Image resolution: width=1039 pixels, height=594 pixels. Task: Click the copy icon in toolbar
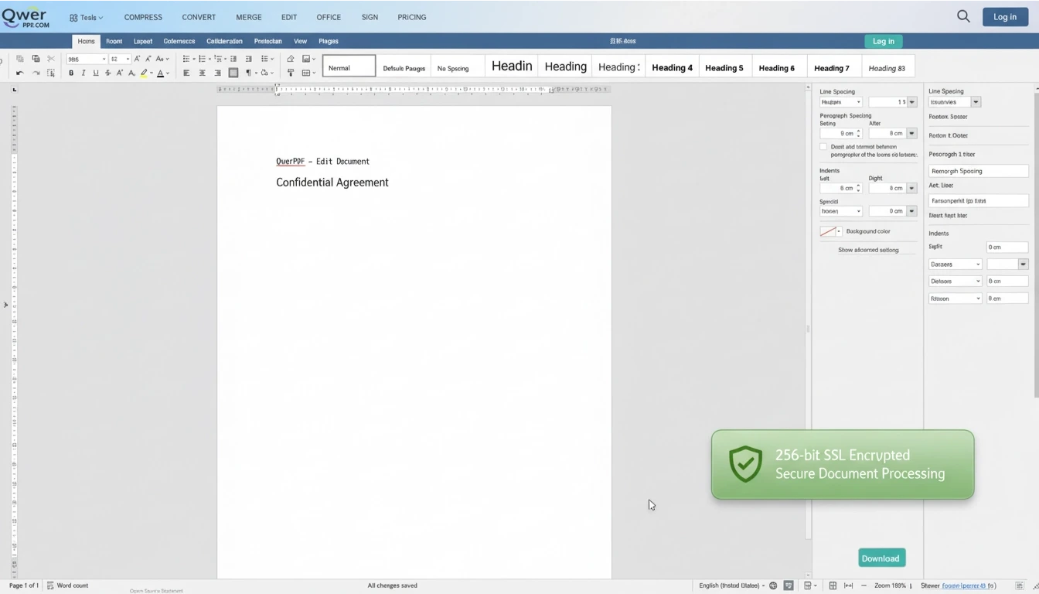[x=20, y=59]
